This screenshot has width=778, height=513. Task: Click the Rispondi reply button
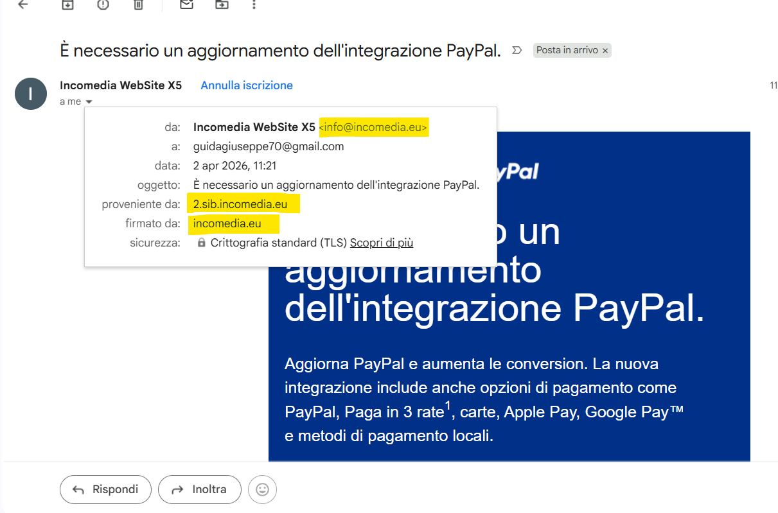tap(105, 490)
